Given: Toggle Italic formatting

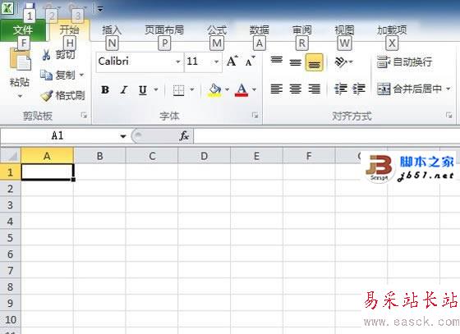Looking at the screenshot, I should (x=124, y=90).
